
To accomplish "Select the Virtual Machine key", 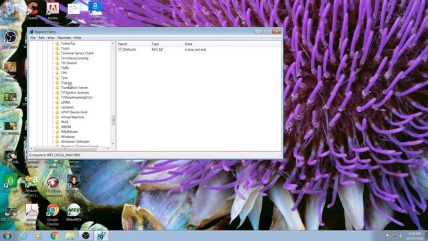I will point(72,117).
